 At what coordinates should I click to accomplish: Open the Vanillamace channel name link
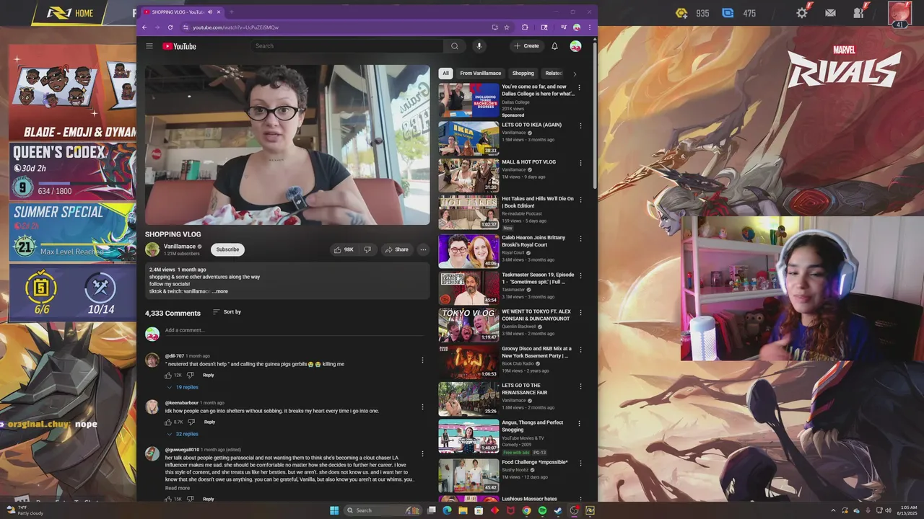[180, 247]
